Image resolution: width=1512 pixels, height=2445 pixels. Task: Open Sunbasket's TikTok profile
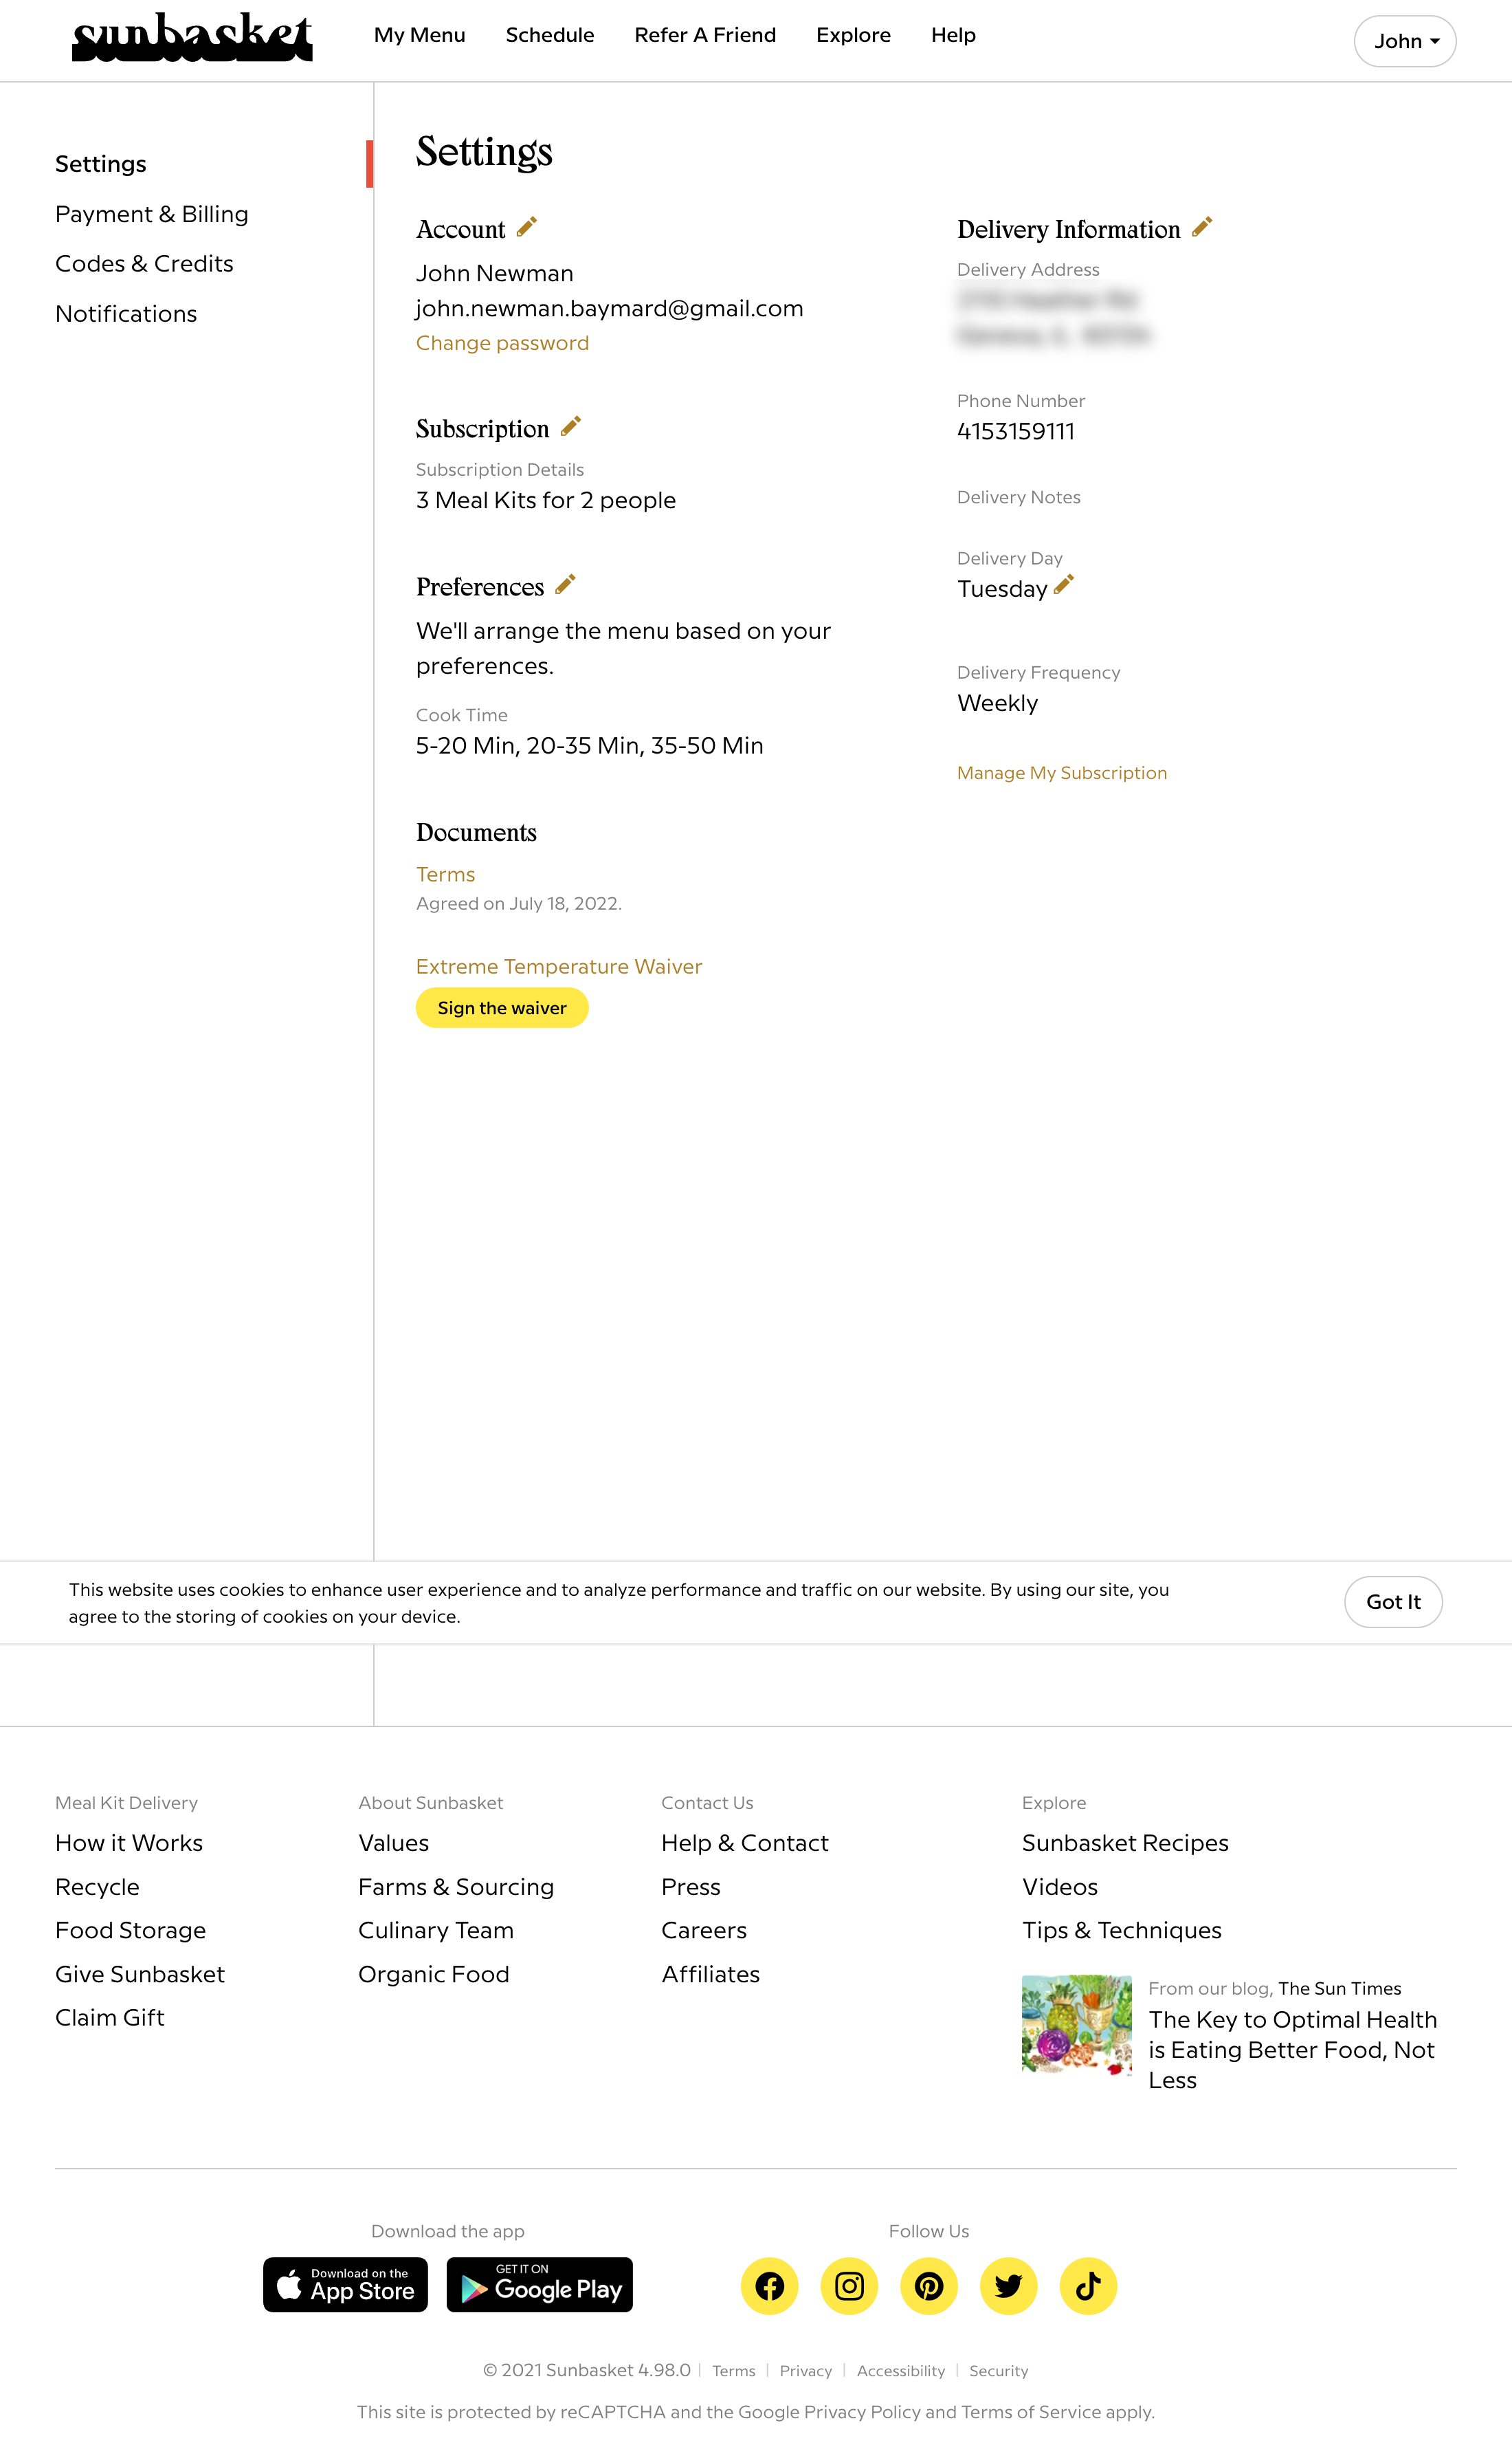pos(1087,2286)
